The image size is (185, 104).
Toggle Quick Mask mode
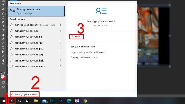[3, 82]
